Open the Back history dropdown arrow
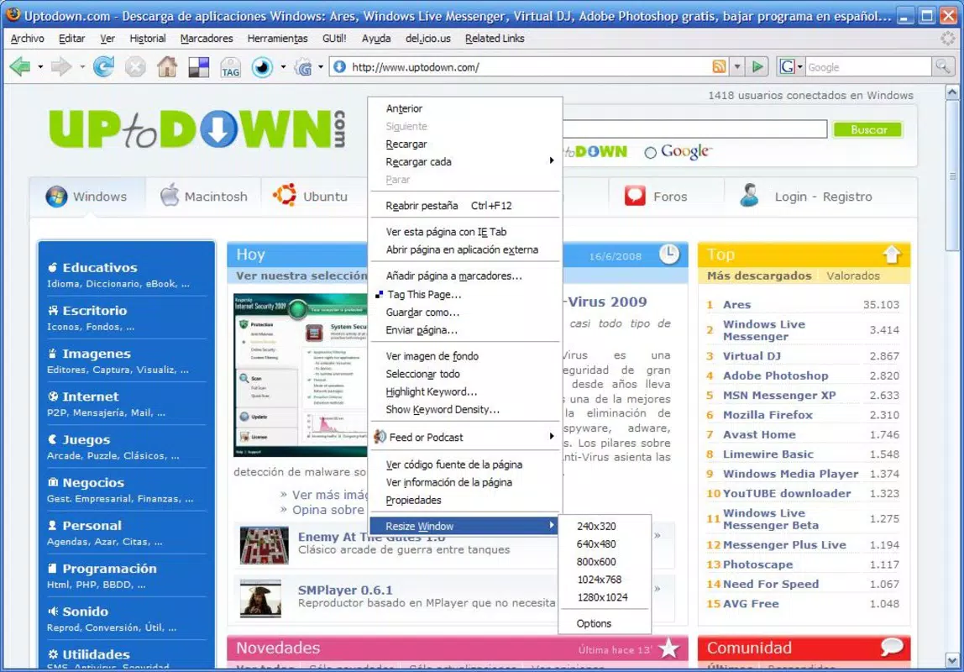 tap(40, 66)
